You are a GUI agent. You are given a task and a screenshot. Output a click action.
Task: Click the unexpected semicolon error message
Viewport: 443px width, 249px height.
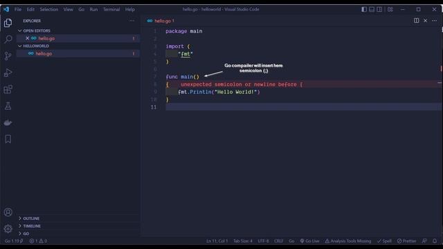click(242, 84)
